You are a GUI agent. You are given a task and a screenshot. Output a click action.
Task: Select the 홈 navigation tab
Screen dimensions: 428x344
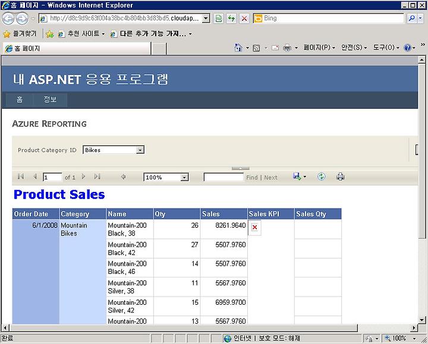[20, 99]
